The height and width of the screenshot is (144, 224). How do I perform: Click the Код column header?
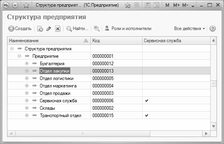116,41
